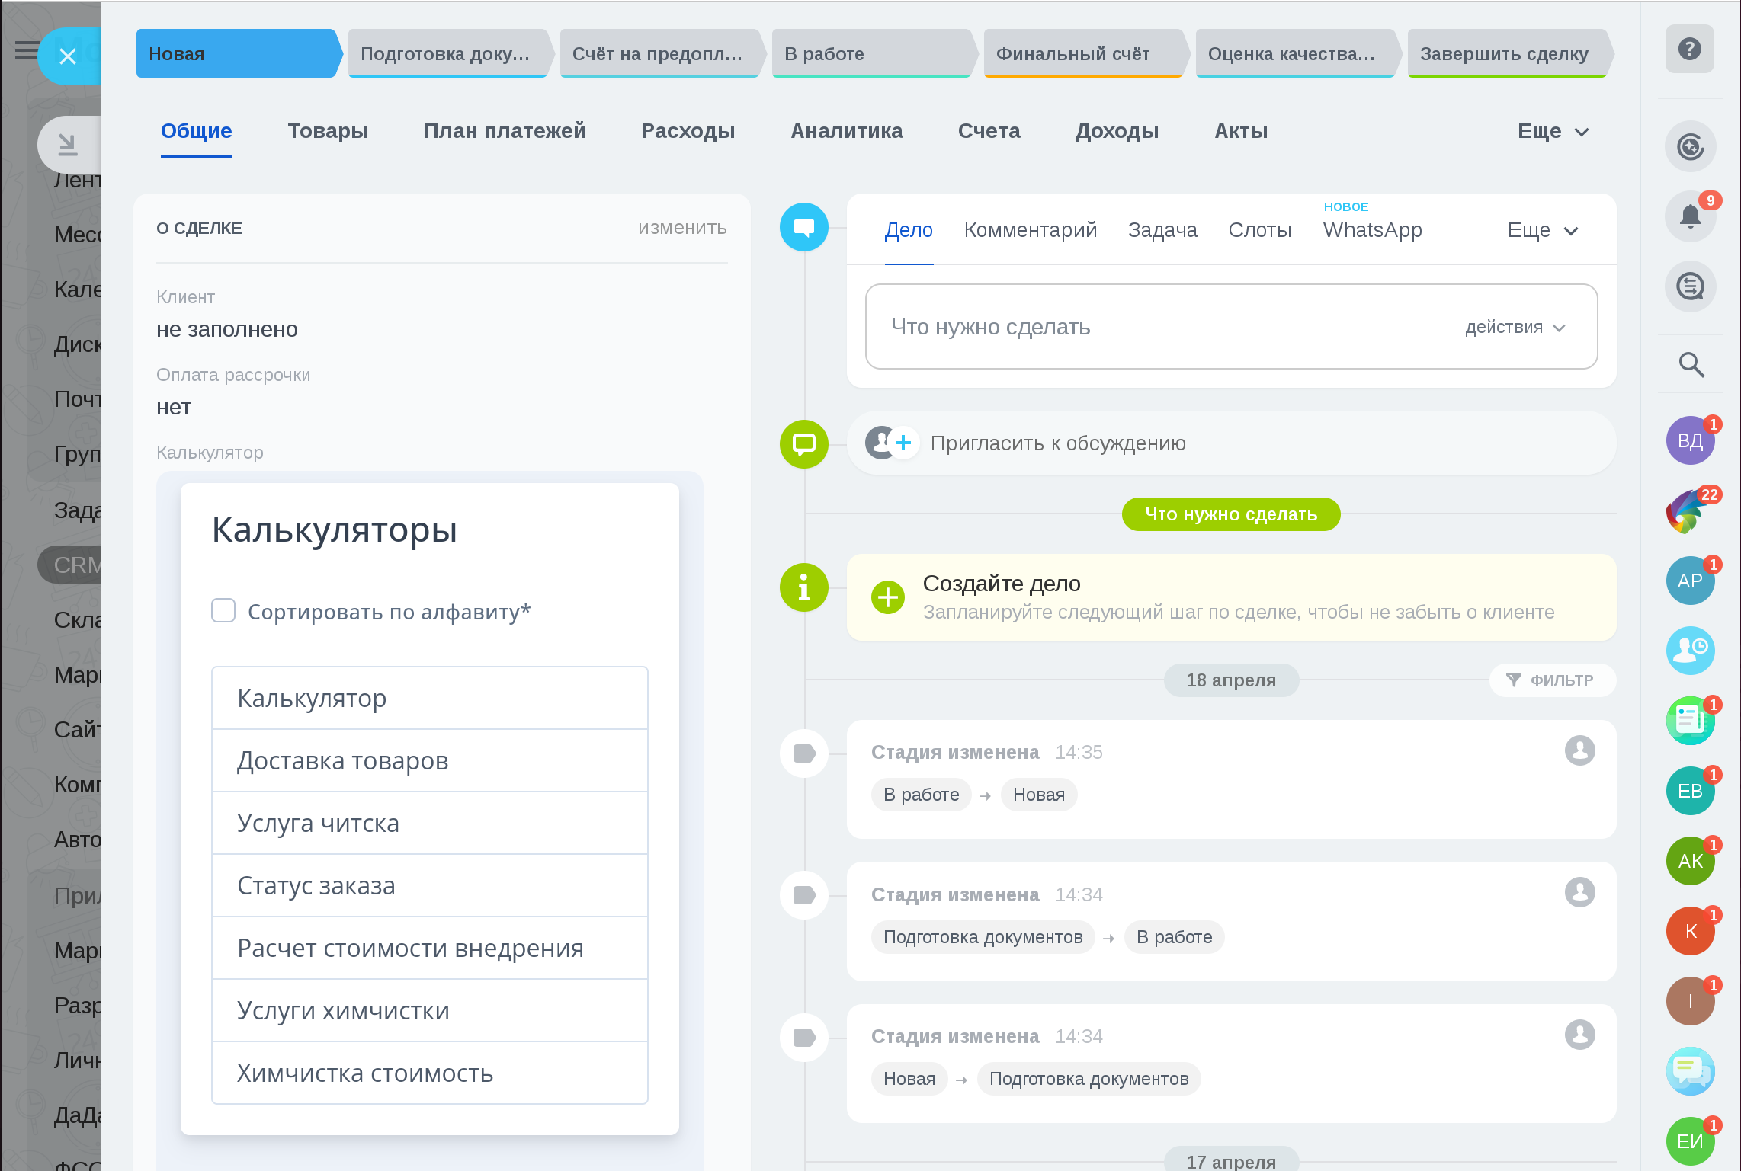This screenshot has width=1741, height=1171.
Task: Open the ВД user avatar chat
Action: 1689,441
